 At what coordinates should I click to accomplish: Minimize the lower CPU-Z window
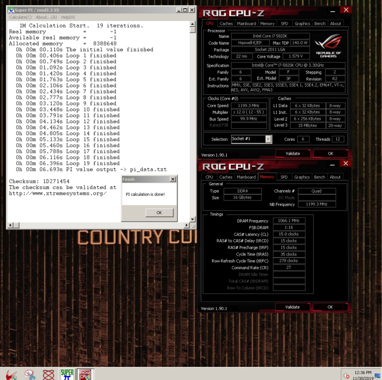pyautogui.click(x=332, y=165)
